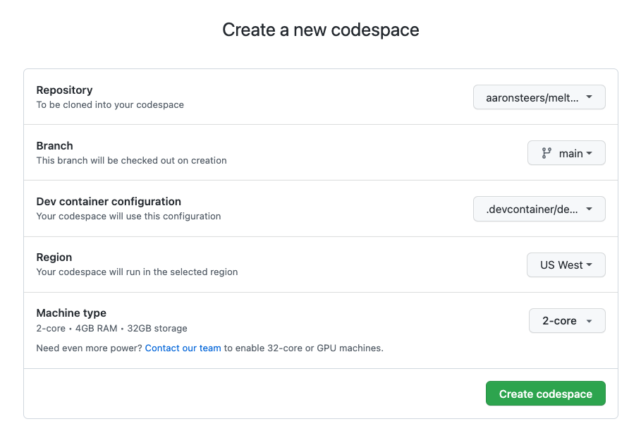
Task: Click the Machine type section heading
Action: (x=71, y=312)
